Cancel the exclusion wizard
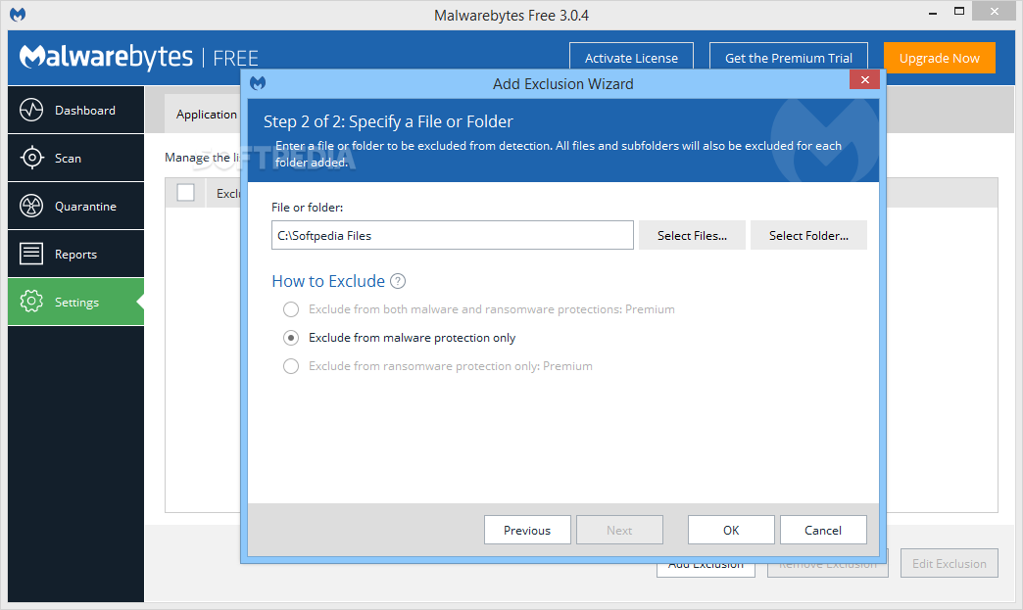This screenshot has height=610, width=1023. pos(823,530)
